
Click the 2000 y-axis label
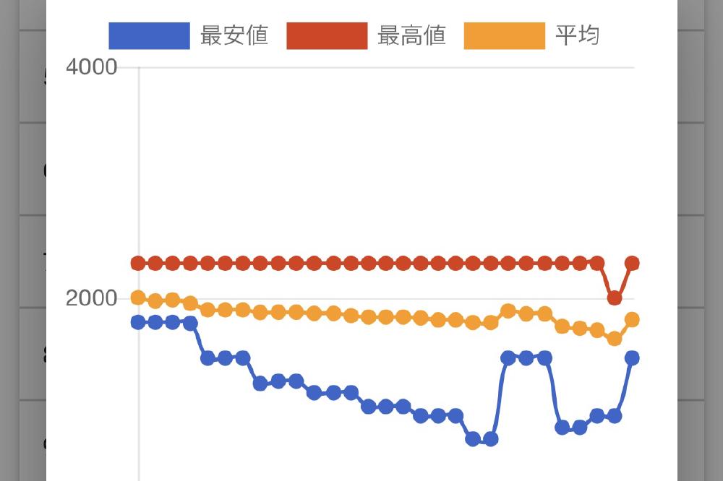91,298
